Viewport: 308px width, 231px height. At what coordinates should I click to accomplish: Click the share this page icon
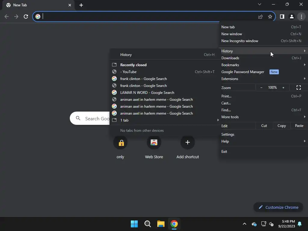click(x=260, y=17)
